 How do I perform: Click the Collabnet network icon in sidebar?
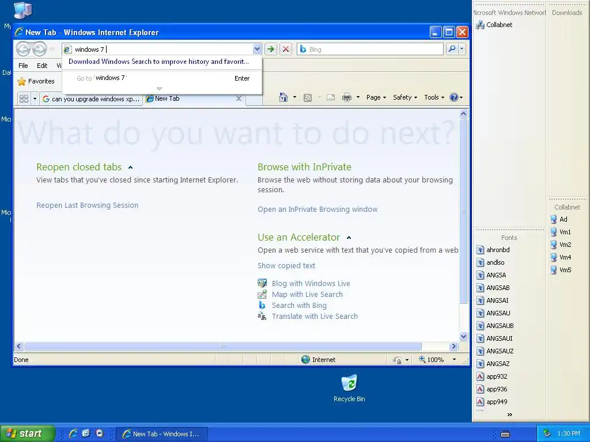pos(480,25)
